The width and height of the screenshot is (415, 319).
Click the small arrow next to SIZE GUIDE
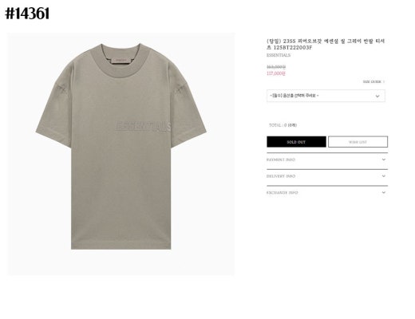click(384, 81)
